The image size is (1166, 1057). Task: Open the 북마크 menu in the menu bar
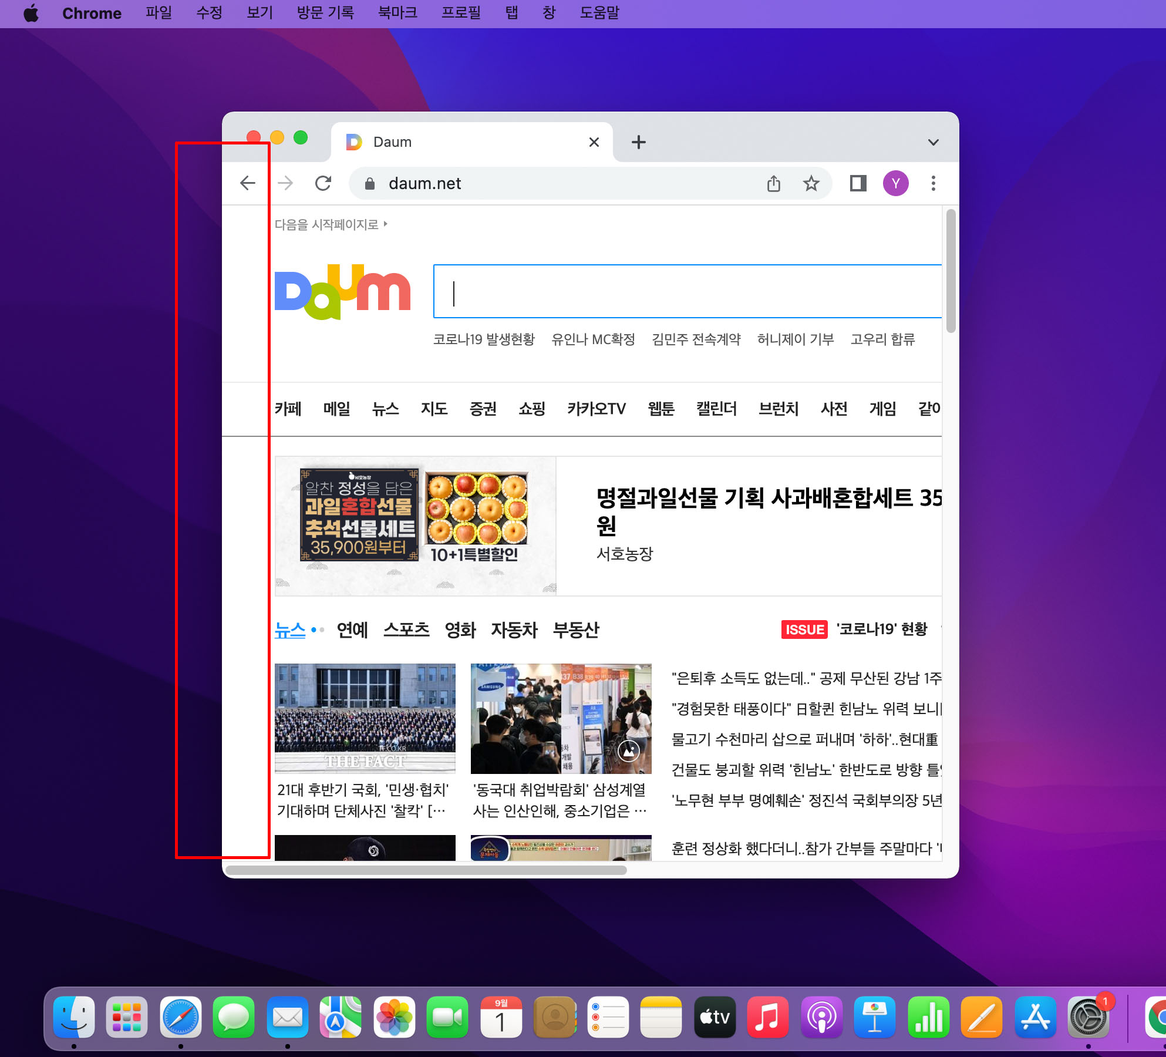pos(397,13)
